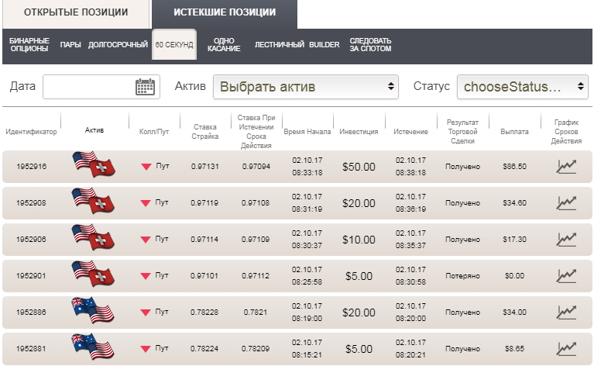Viewport: 594px width, 366px height.
Task: Open expiry chart for trade 1952908
Action: [x=566, y=203]
